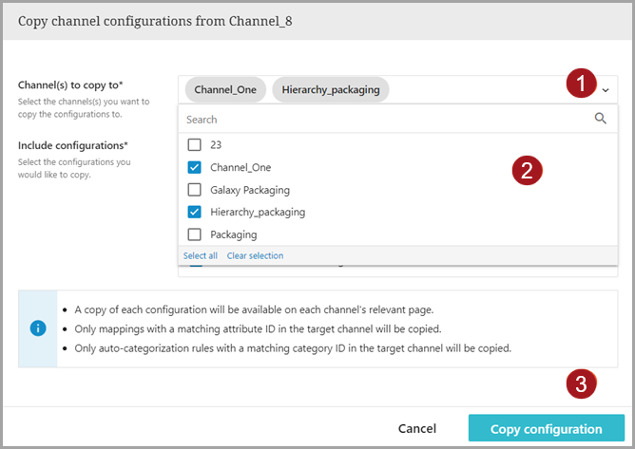Click the Select all link
Image resolution: width=635 pixels, height=449 pixels.
click(201, 255)
